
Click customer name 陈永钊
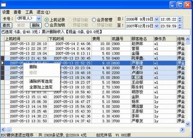click(x=137, y=87)
